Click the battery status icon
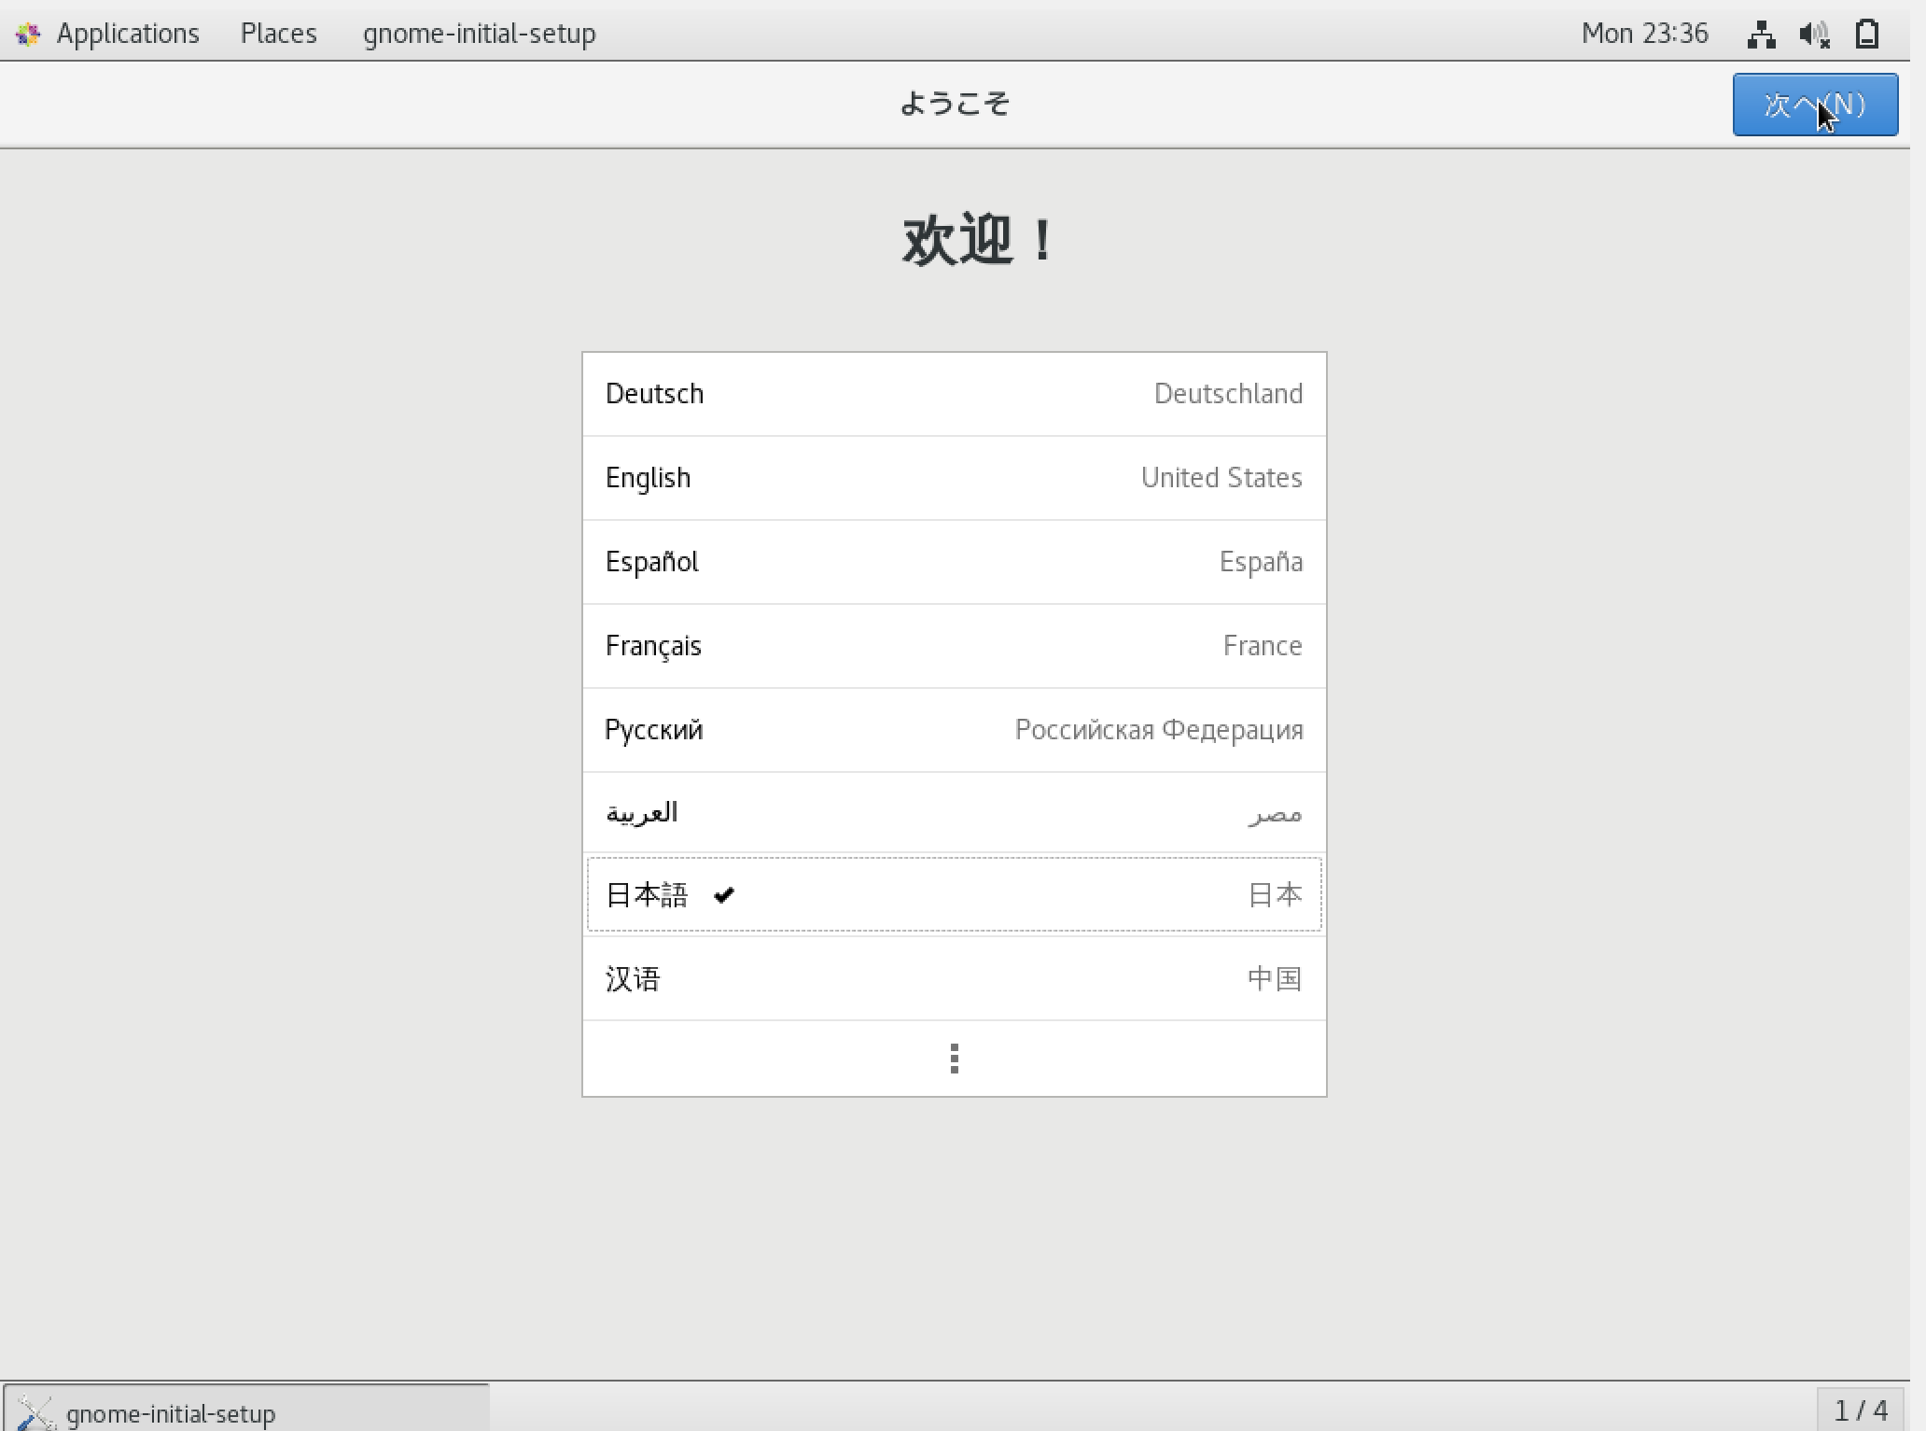1926x1431 pixels. (x=1867, y=35)
